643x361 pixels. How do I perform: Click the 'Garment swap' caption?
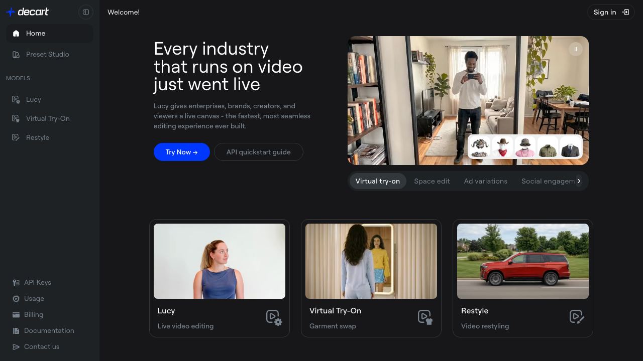click(333, 326)
